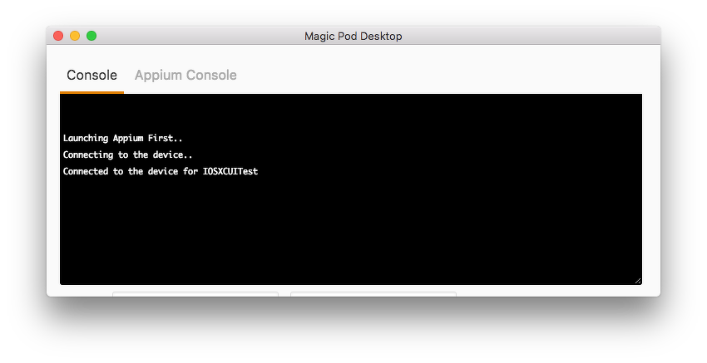The image size is (707, 363).
Task: Click the right partially visible box below the console
Action: pyautogui.click(x=373, y=293)
